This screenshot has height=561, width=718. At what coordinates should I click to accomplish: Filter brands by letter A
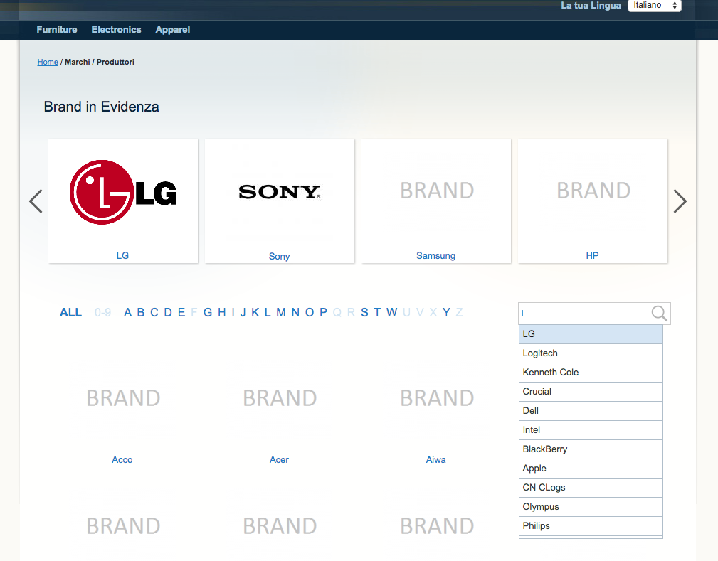pyautogui.click(x=128, y=313)
